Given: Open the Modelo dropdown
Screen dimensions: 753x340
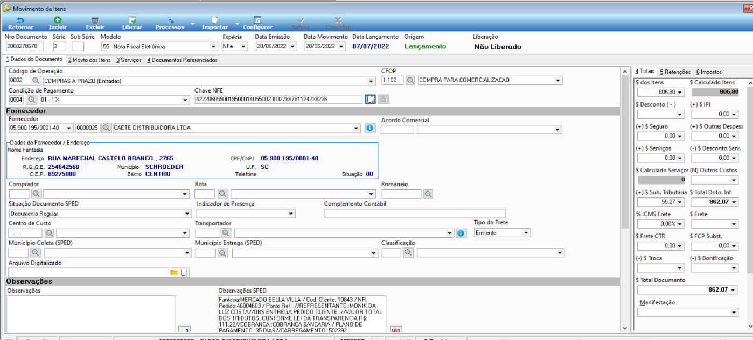Looking at the screenshot, I should (x=213, y=47).
